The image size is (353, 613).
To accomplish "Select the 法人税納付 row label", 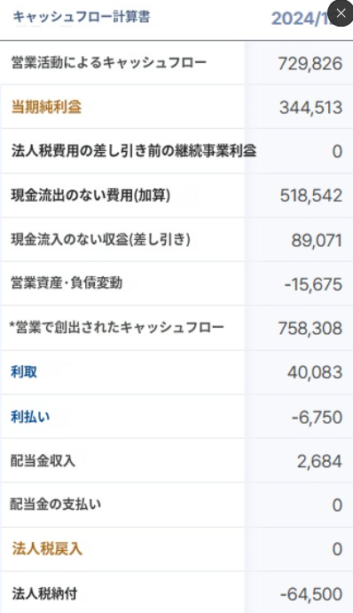I will [44, 593].
